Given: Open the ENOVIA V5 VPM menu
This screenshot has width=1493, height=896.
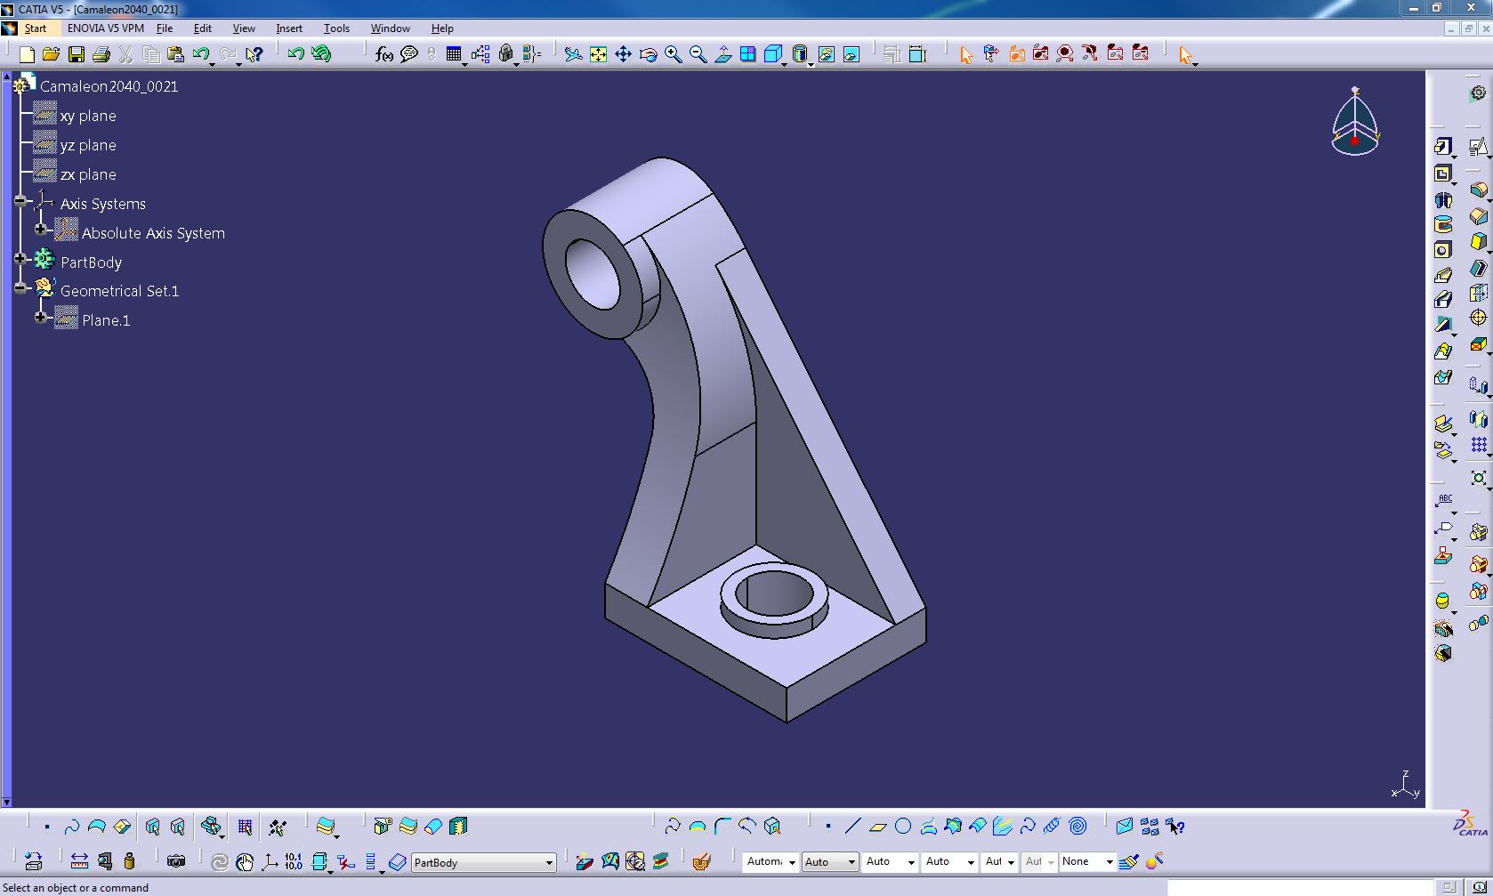Looking at the screenshot, I should pyautogui.click(x=106, y=28).
